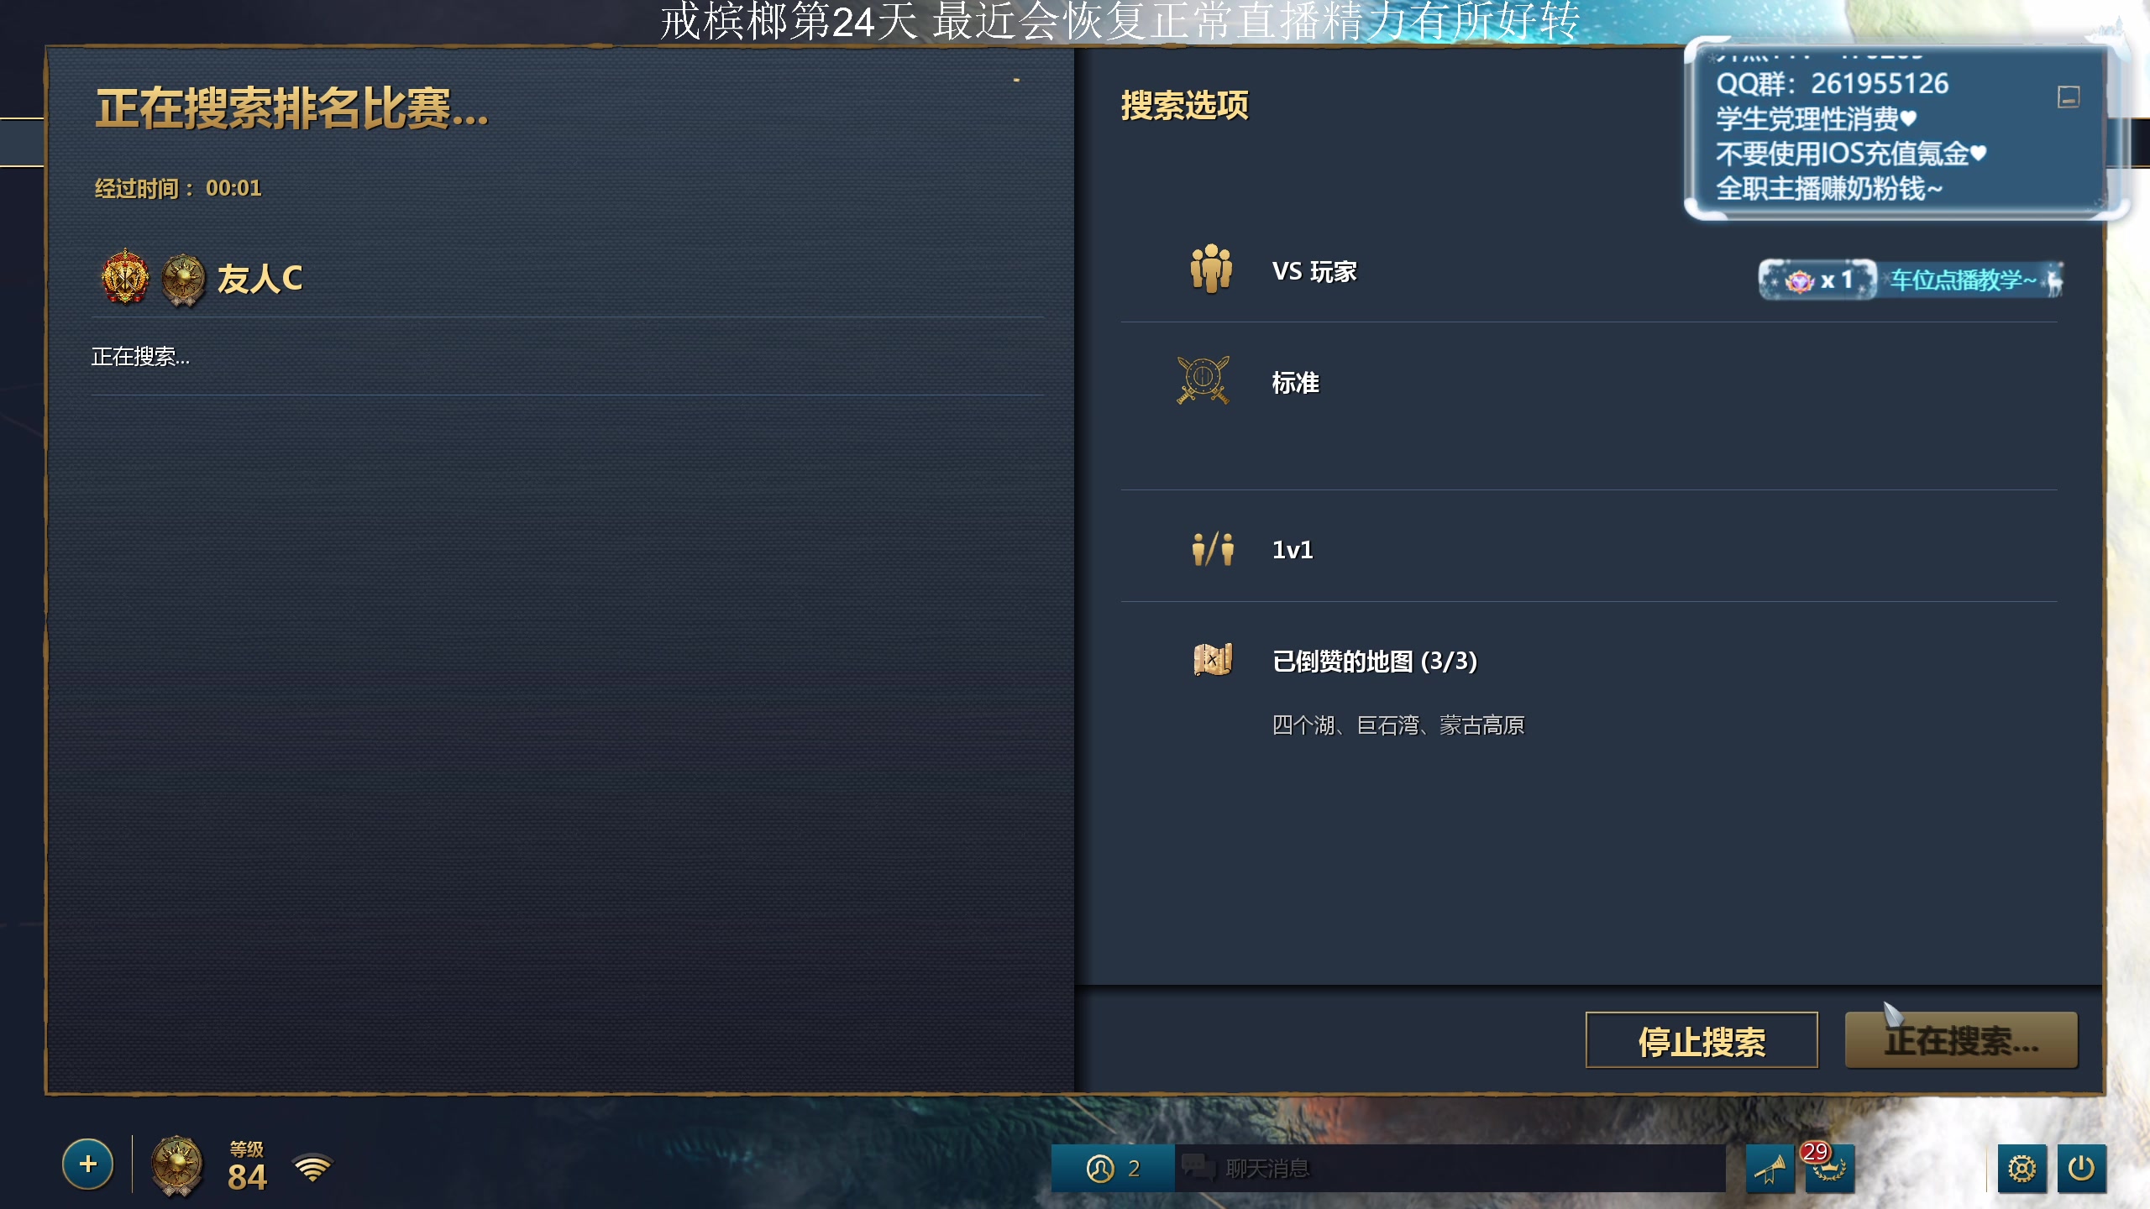This screenshot has width=2150, height=1209.
Task: Click the horn announcement icon
Action: [1770, 1168]
